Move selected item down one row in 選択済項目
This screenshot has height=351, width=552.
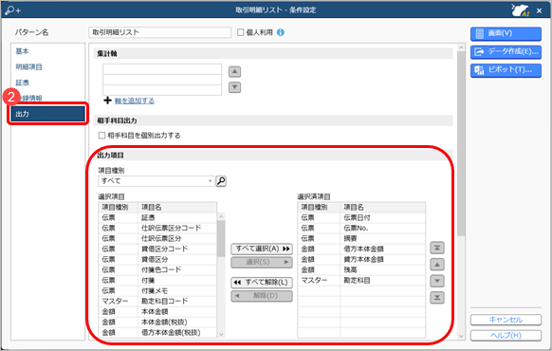tap(437, 281)
